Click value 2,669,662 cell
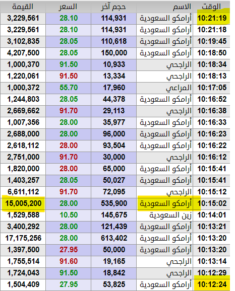Screen dimensions: 235x291 [23, 111]
